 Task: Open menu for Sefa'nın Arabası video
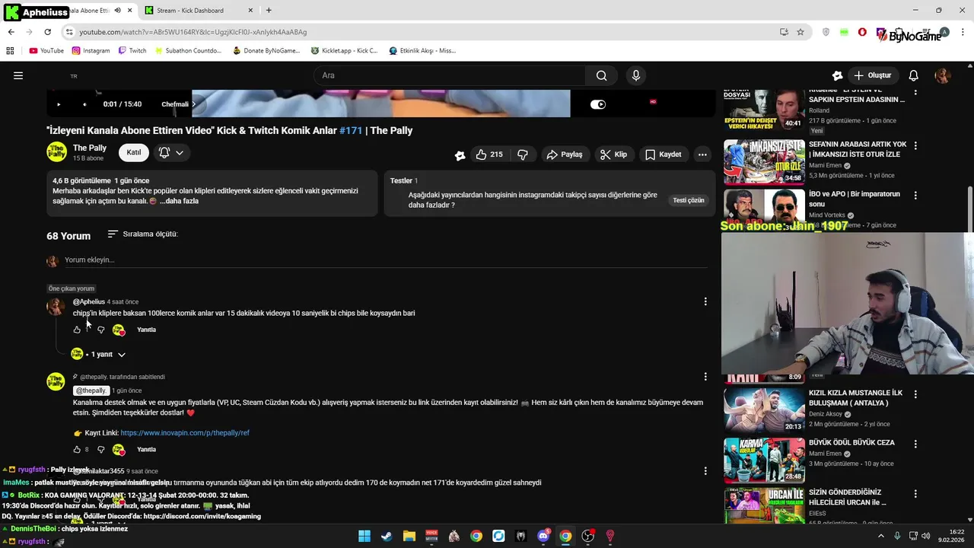click(x=915, y=145)
